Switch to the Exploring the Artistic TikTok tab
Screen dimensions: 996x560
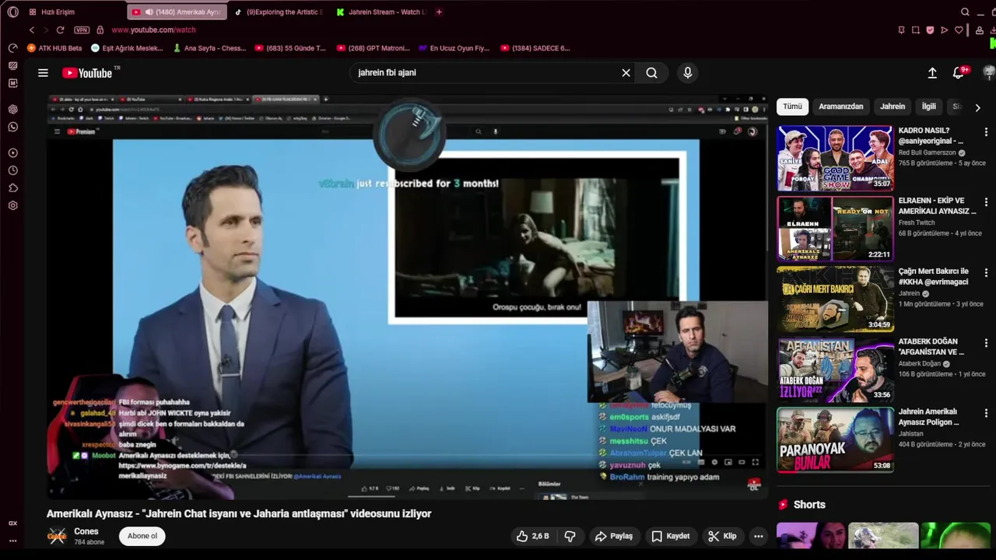[x=279, y=12]
